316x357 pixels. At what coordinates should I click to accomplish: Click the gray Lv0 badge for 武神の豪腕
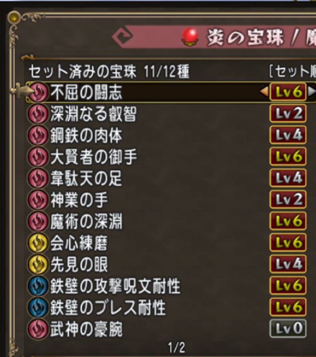[x=288, y=328]
